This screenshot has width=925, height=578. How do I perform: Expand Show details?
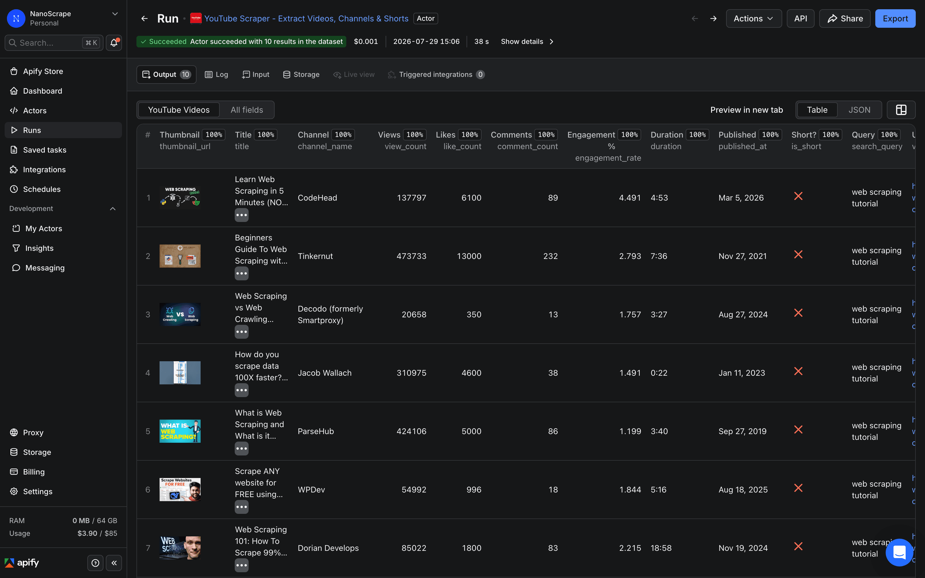527,41
